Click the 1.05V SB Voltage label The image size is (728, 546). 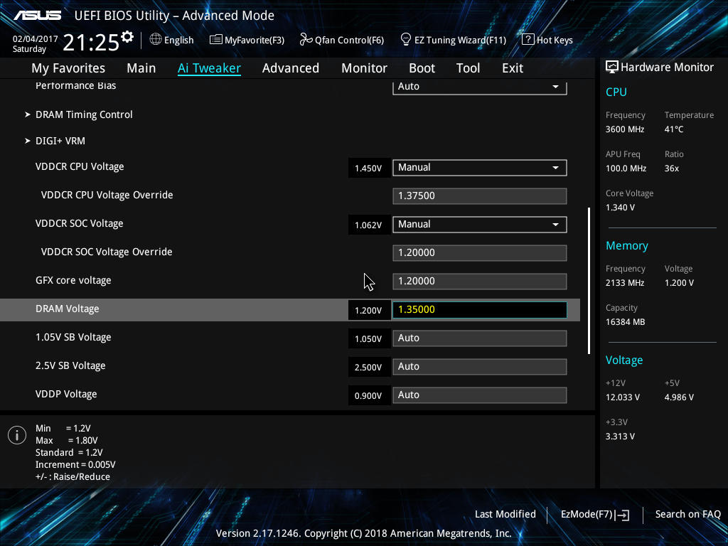click(73, 338)
